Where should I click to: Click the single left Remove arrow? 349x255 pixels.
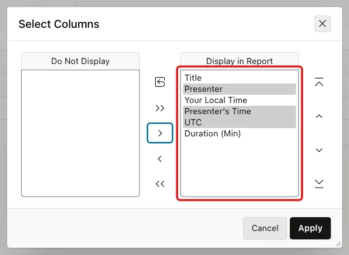coord(160,159)
